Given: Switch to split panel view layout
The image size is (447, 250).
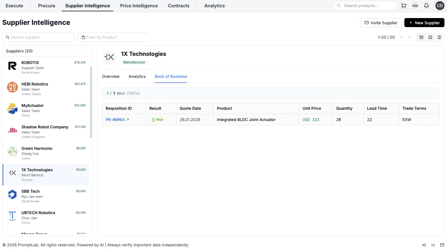Looking at the screenshot, I should [439, 37].
